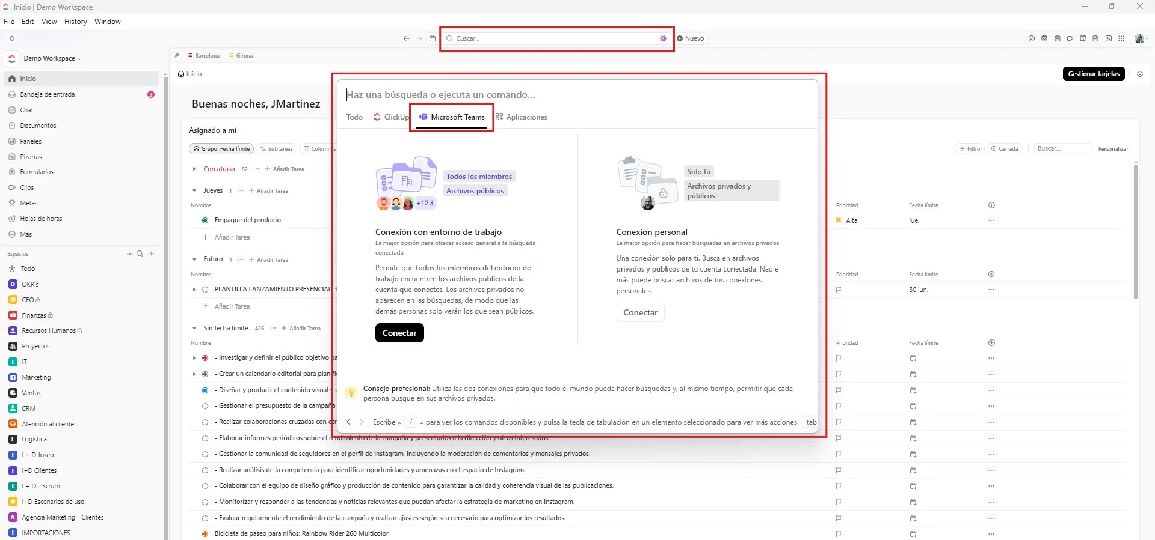Toggle status of Monitorizar y responder task
This screenshot has width=1155, height=540.
point(205,502)
